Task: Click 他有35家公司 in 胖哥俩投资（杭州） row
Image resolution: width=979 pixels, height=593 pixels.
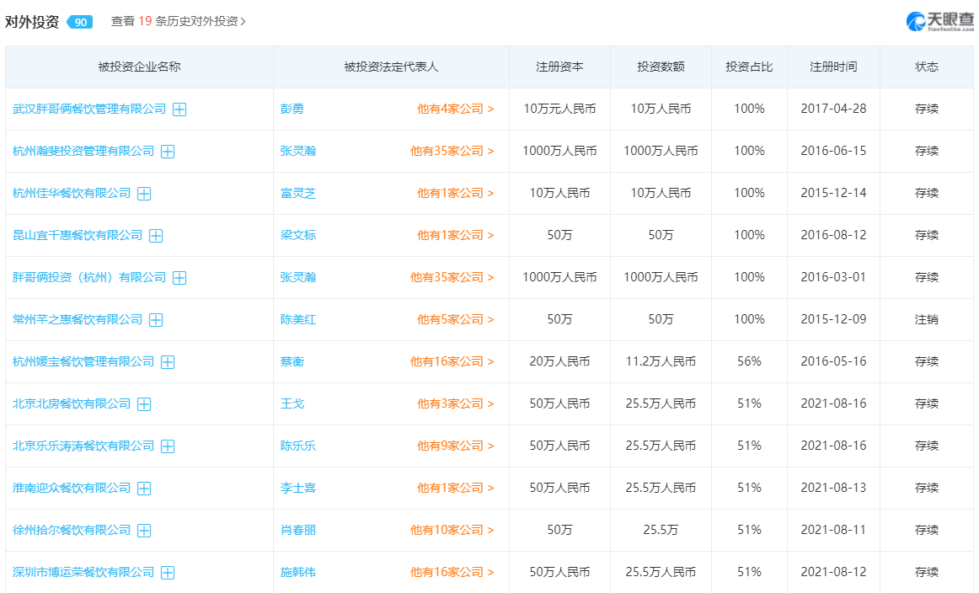Action: (x=452, y=277)
